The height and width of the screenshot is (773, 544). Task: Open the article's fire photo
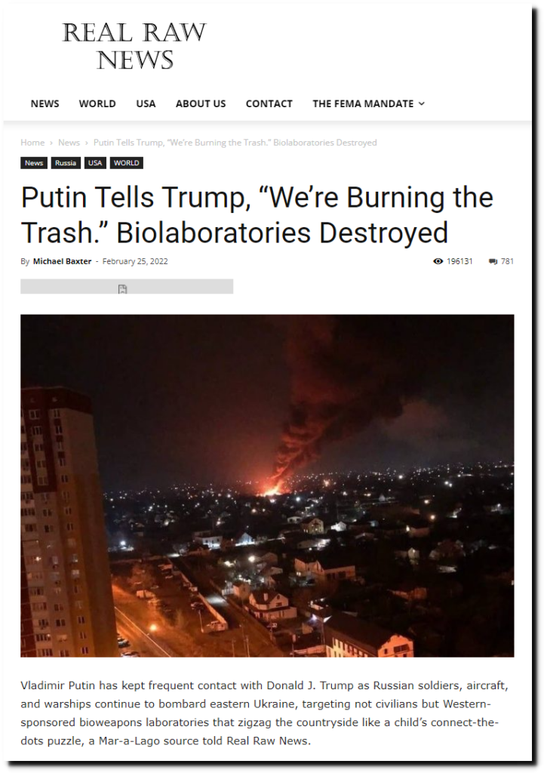pyautogui.click(x=267, y=485)
